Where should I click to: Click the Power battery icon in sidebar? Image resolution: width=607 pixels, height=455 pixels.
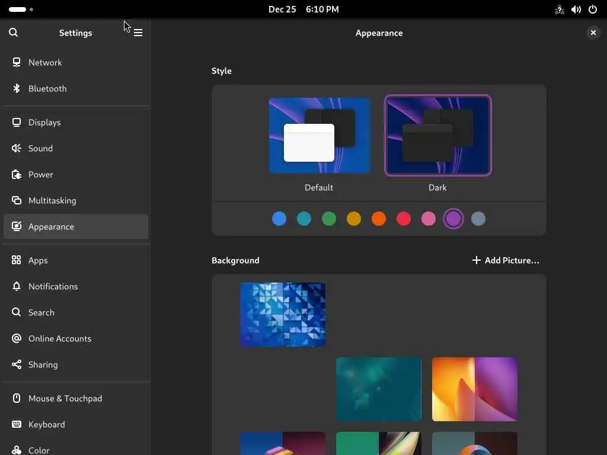[x=16, y=175]
